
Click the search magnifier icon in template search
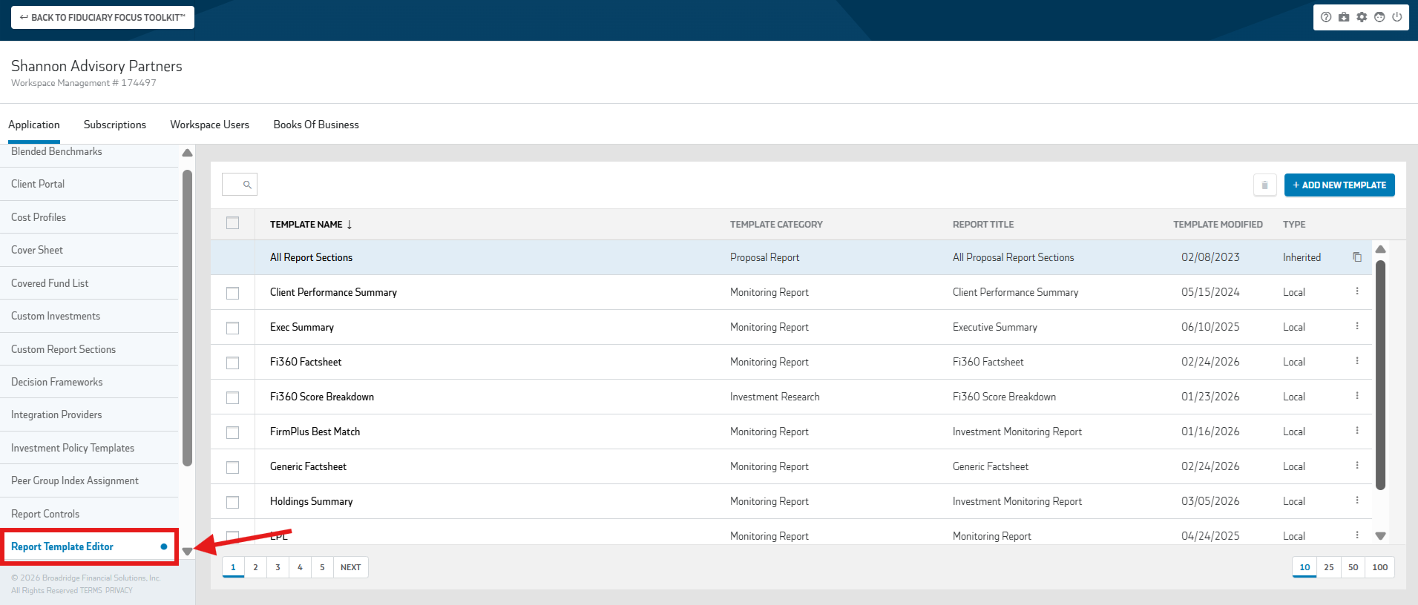247,185
